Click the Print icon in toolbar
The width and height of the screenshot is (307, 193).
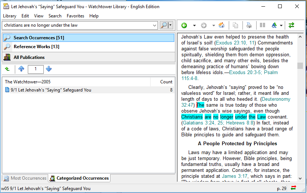(249, 25)
